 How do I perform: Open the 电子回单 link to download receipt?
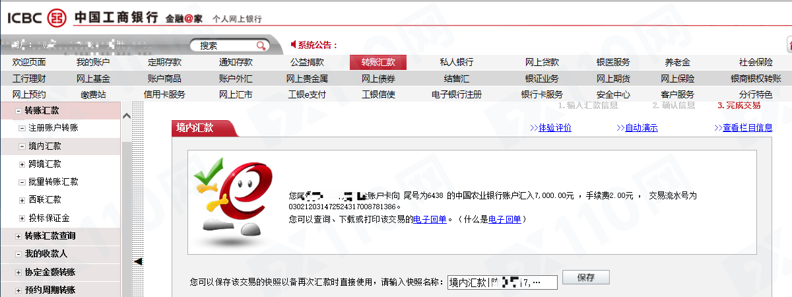[x=430, y=219]
